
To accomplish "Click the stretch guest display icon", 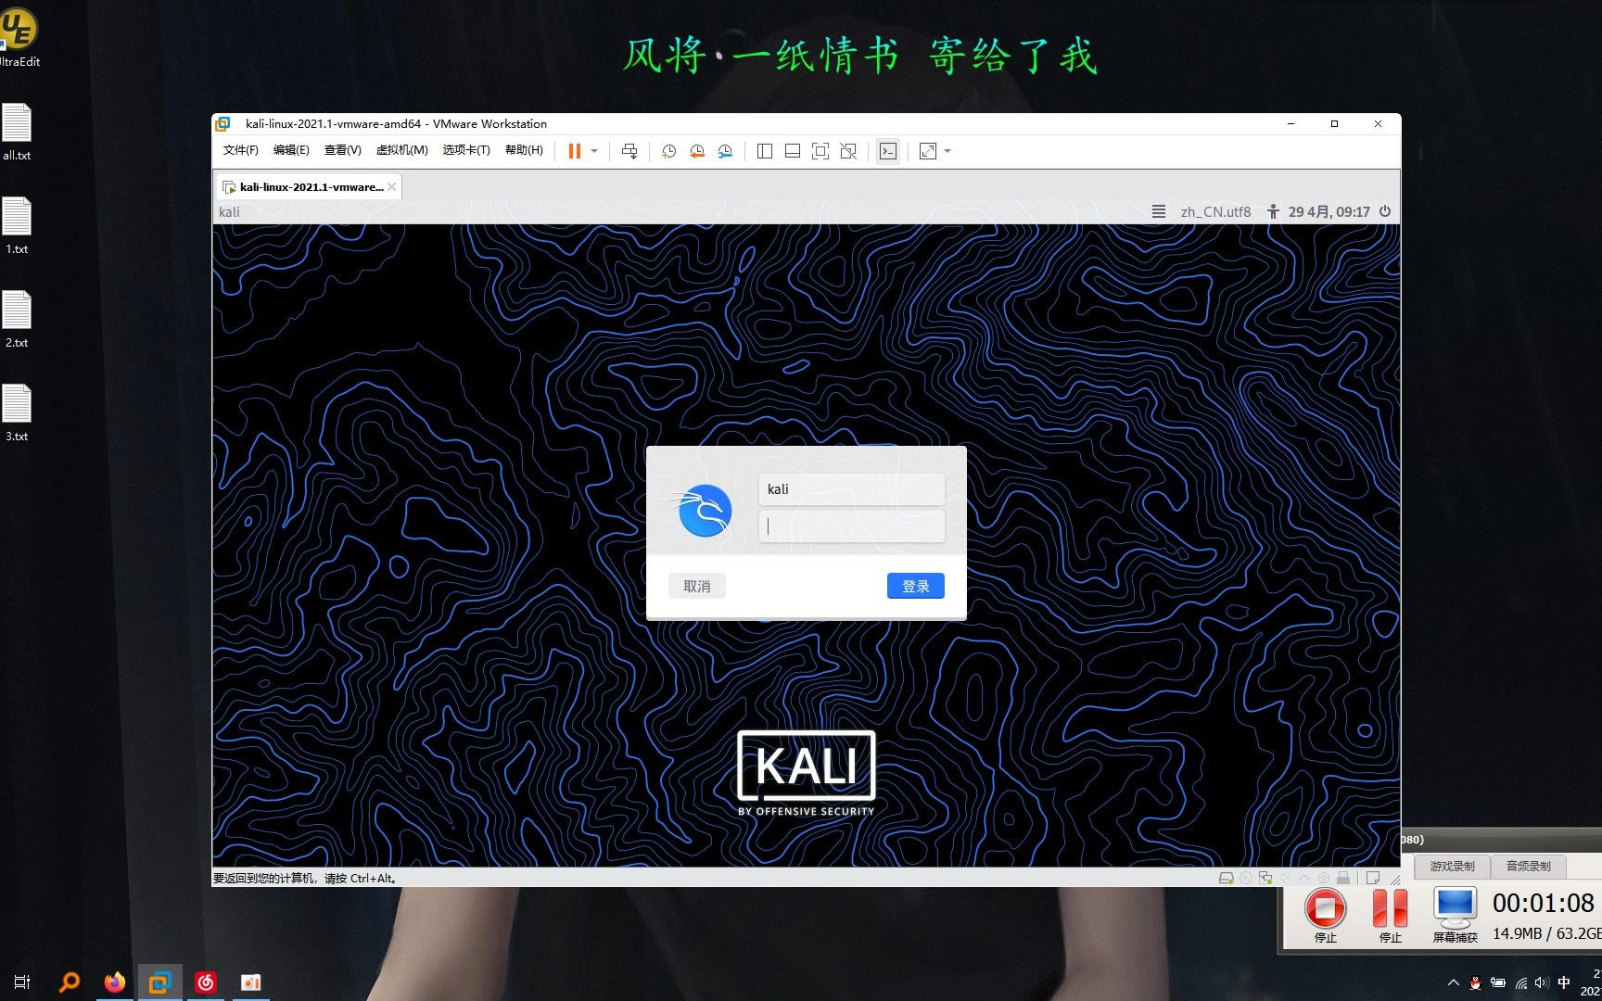I will point(928,151).
